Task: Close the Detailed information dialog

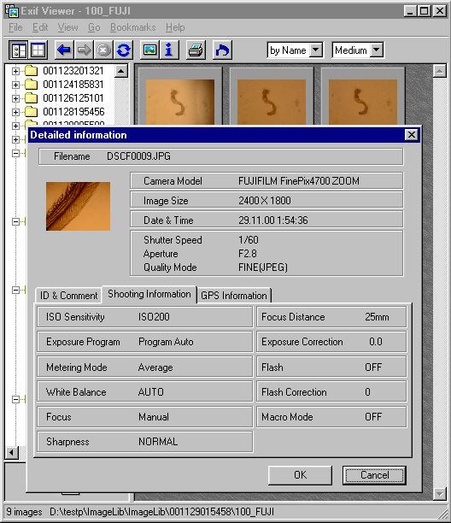Action: tap(412, 135)
